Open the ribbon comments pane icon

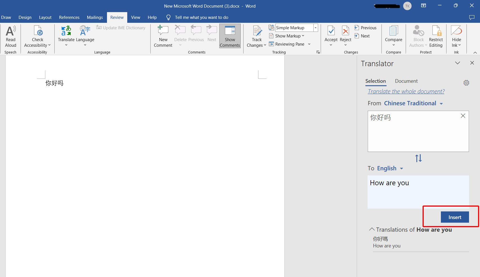coord(472,17)
